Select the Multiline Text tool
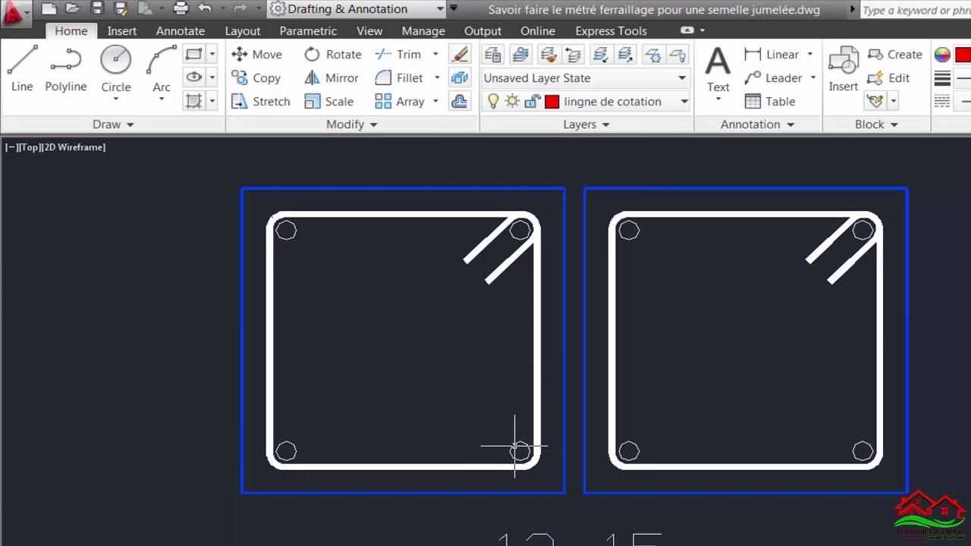Screen dimensions: 971x546 point(718,70)
